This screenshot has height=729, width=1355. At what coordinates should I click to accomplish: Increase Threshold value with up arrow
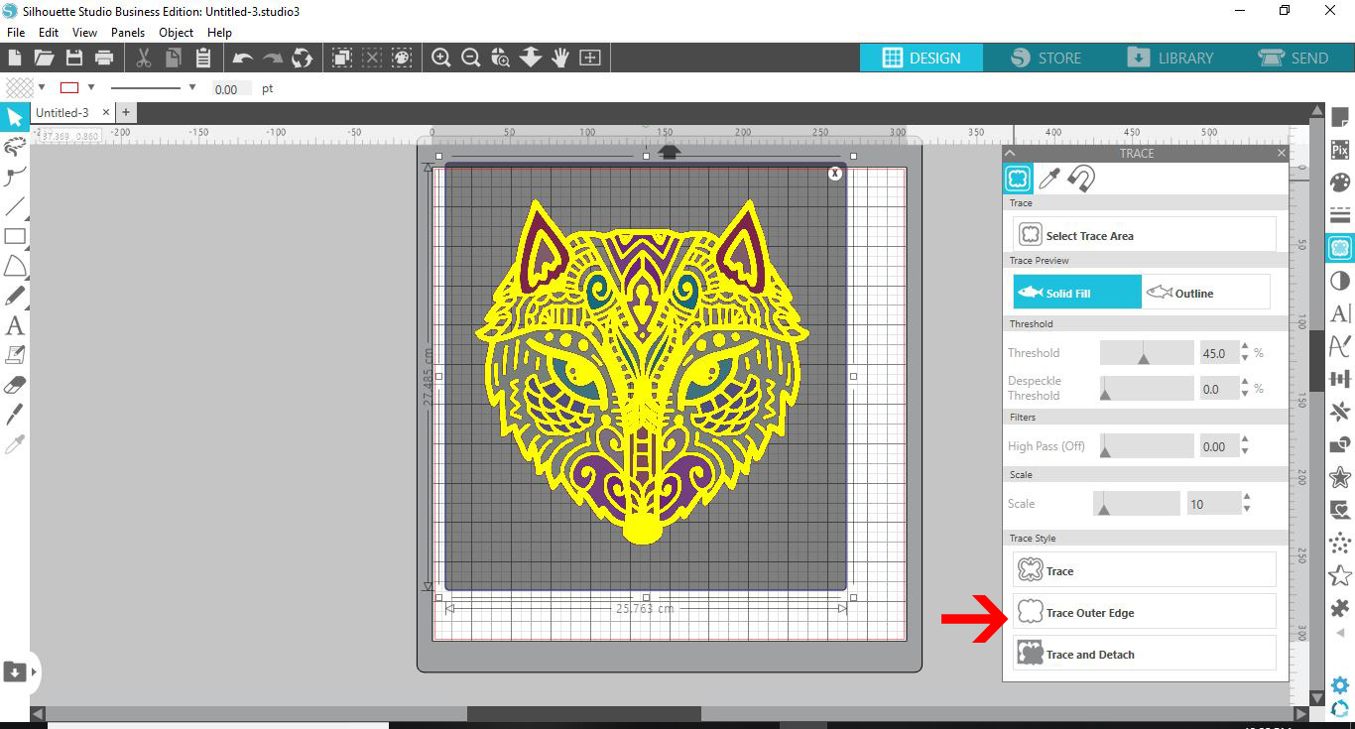point(1246,347)
